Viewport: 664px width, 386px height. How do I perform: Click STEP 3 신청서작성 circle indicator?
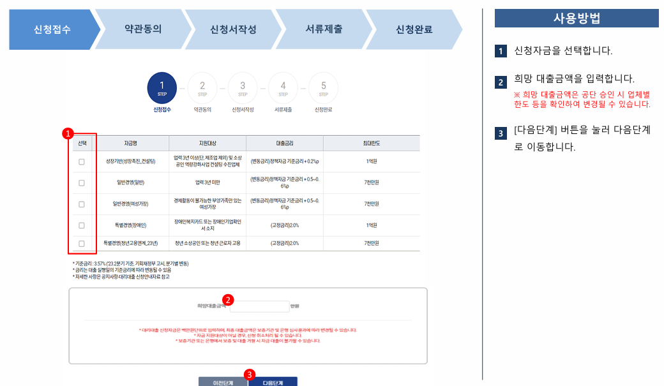point(243,88)
